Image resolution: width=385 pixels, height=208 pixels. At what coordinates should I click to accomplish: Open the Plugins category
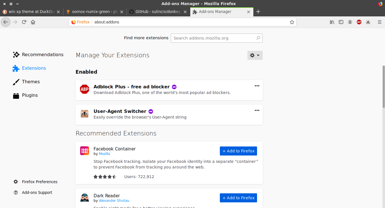[25, 95]
